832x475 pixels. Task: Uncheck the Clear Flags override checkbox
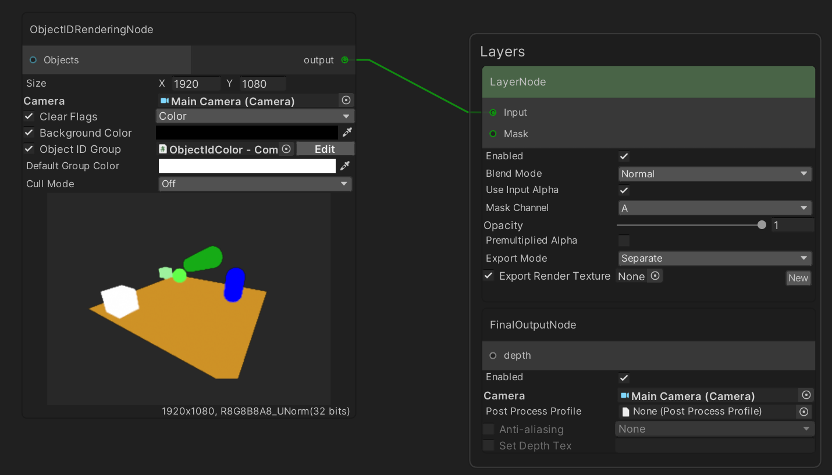(x=29, y=116)
